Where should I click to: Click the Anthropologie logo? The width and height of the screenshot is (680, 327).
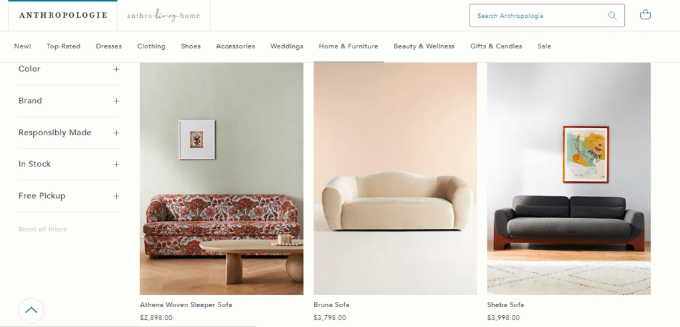63,15
